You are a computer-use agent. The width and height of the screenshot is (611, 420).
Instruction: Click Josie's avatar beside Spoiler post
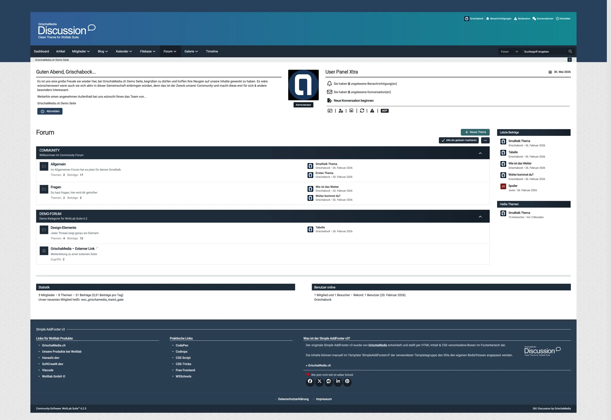503,186
